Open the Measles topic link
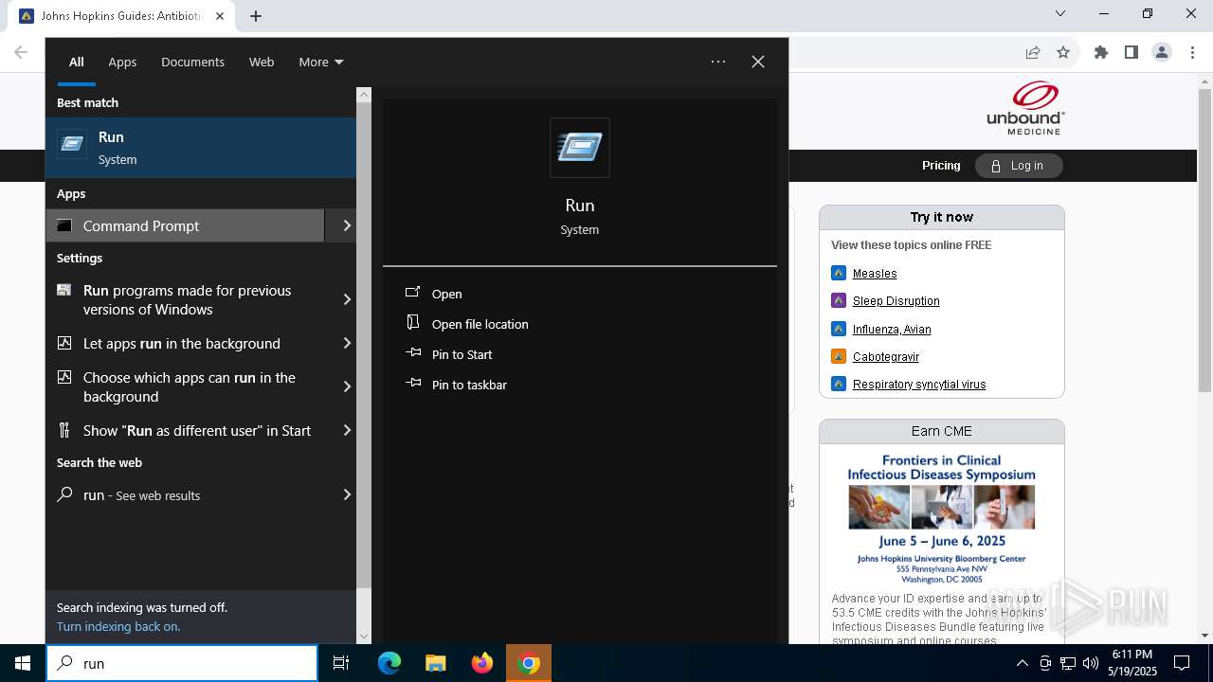Screen dimensions: 1213x682 pos(875,273)
